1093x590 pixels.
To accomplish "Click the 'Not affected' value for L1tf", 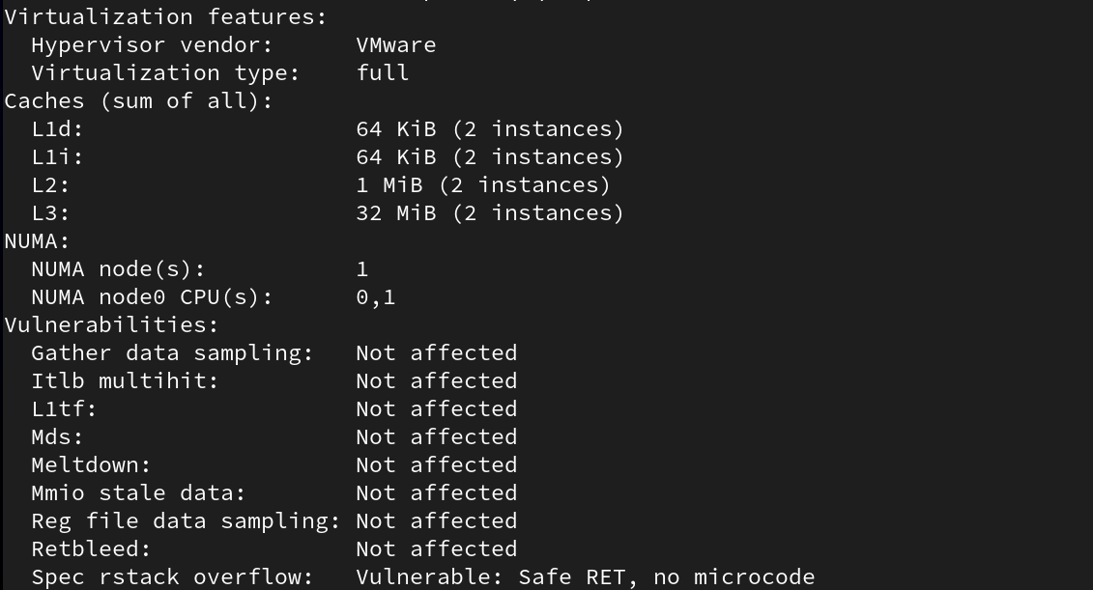I will click(437, 408).
